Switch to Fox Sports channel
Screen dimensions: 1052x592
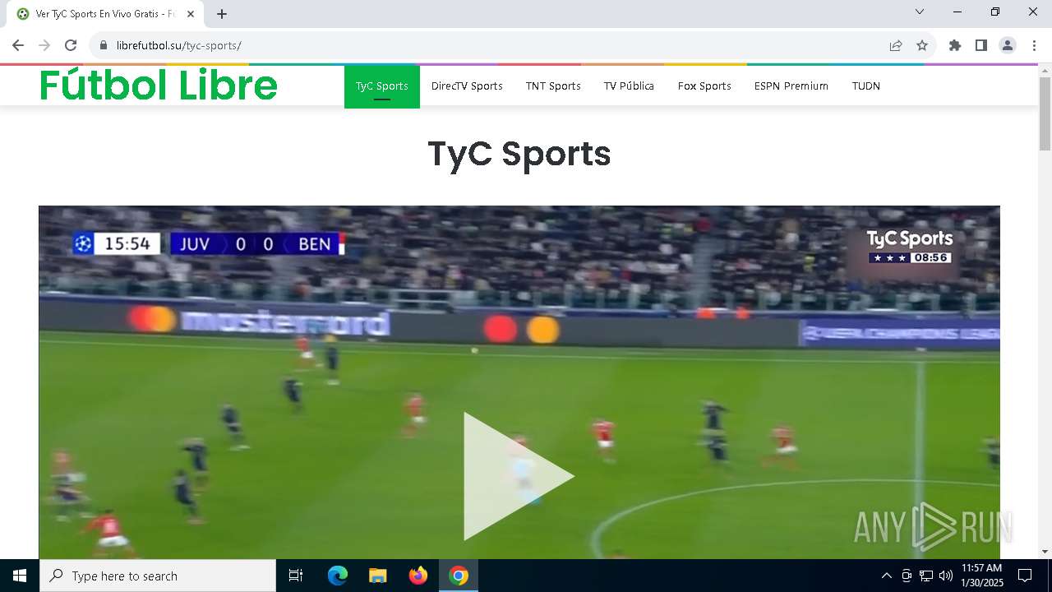[x=704, y=86]
